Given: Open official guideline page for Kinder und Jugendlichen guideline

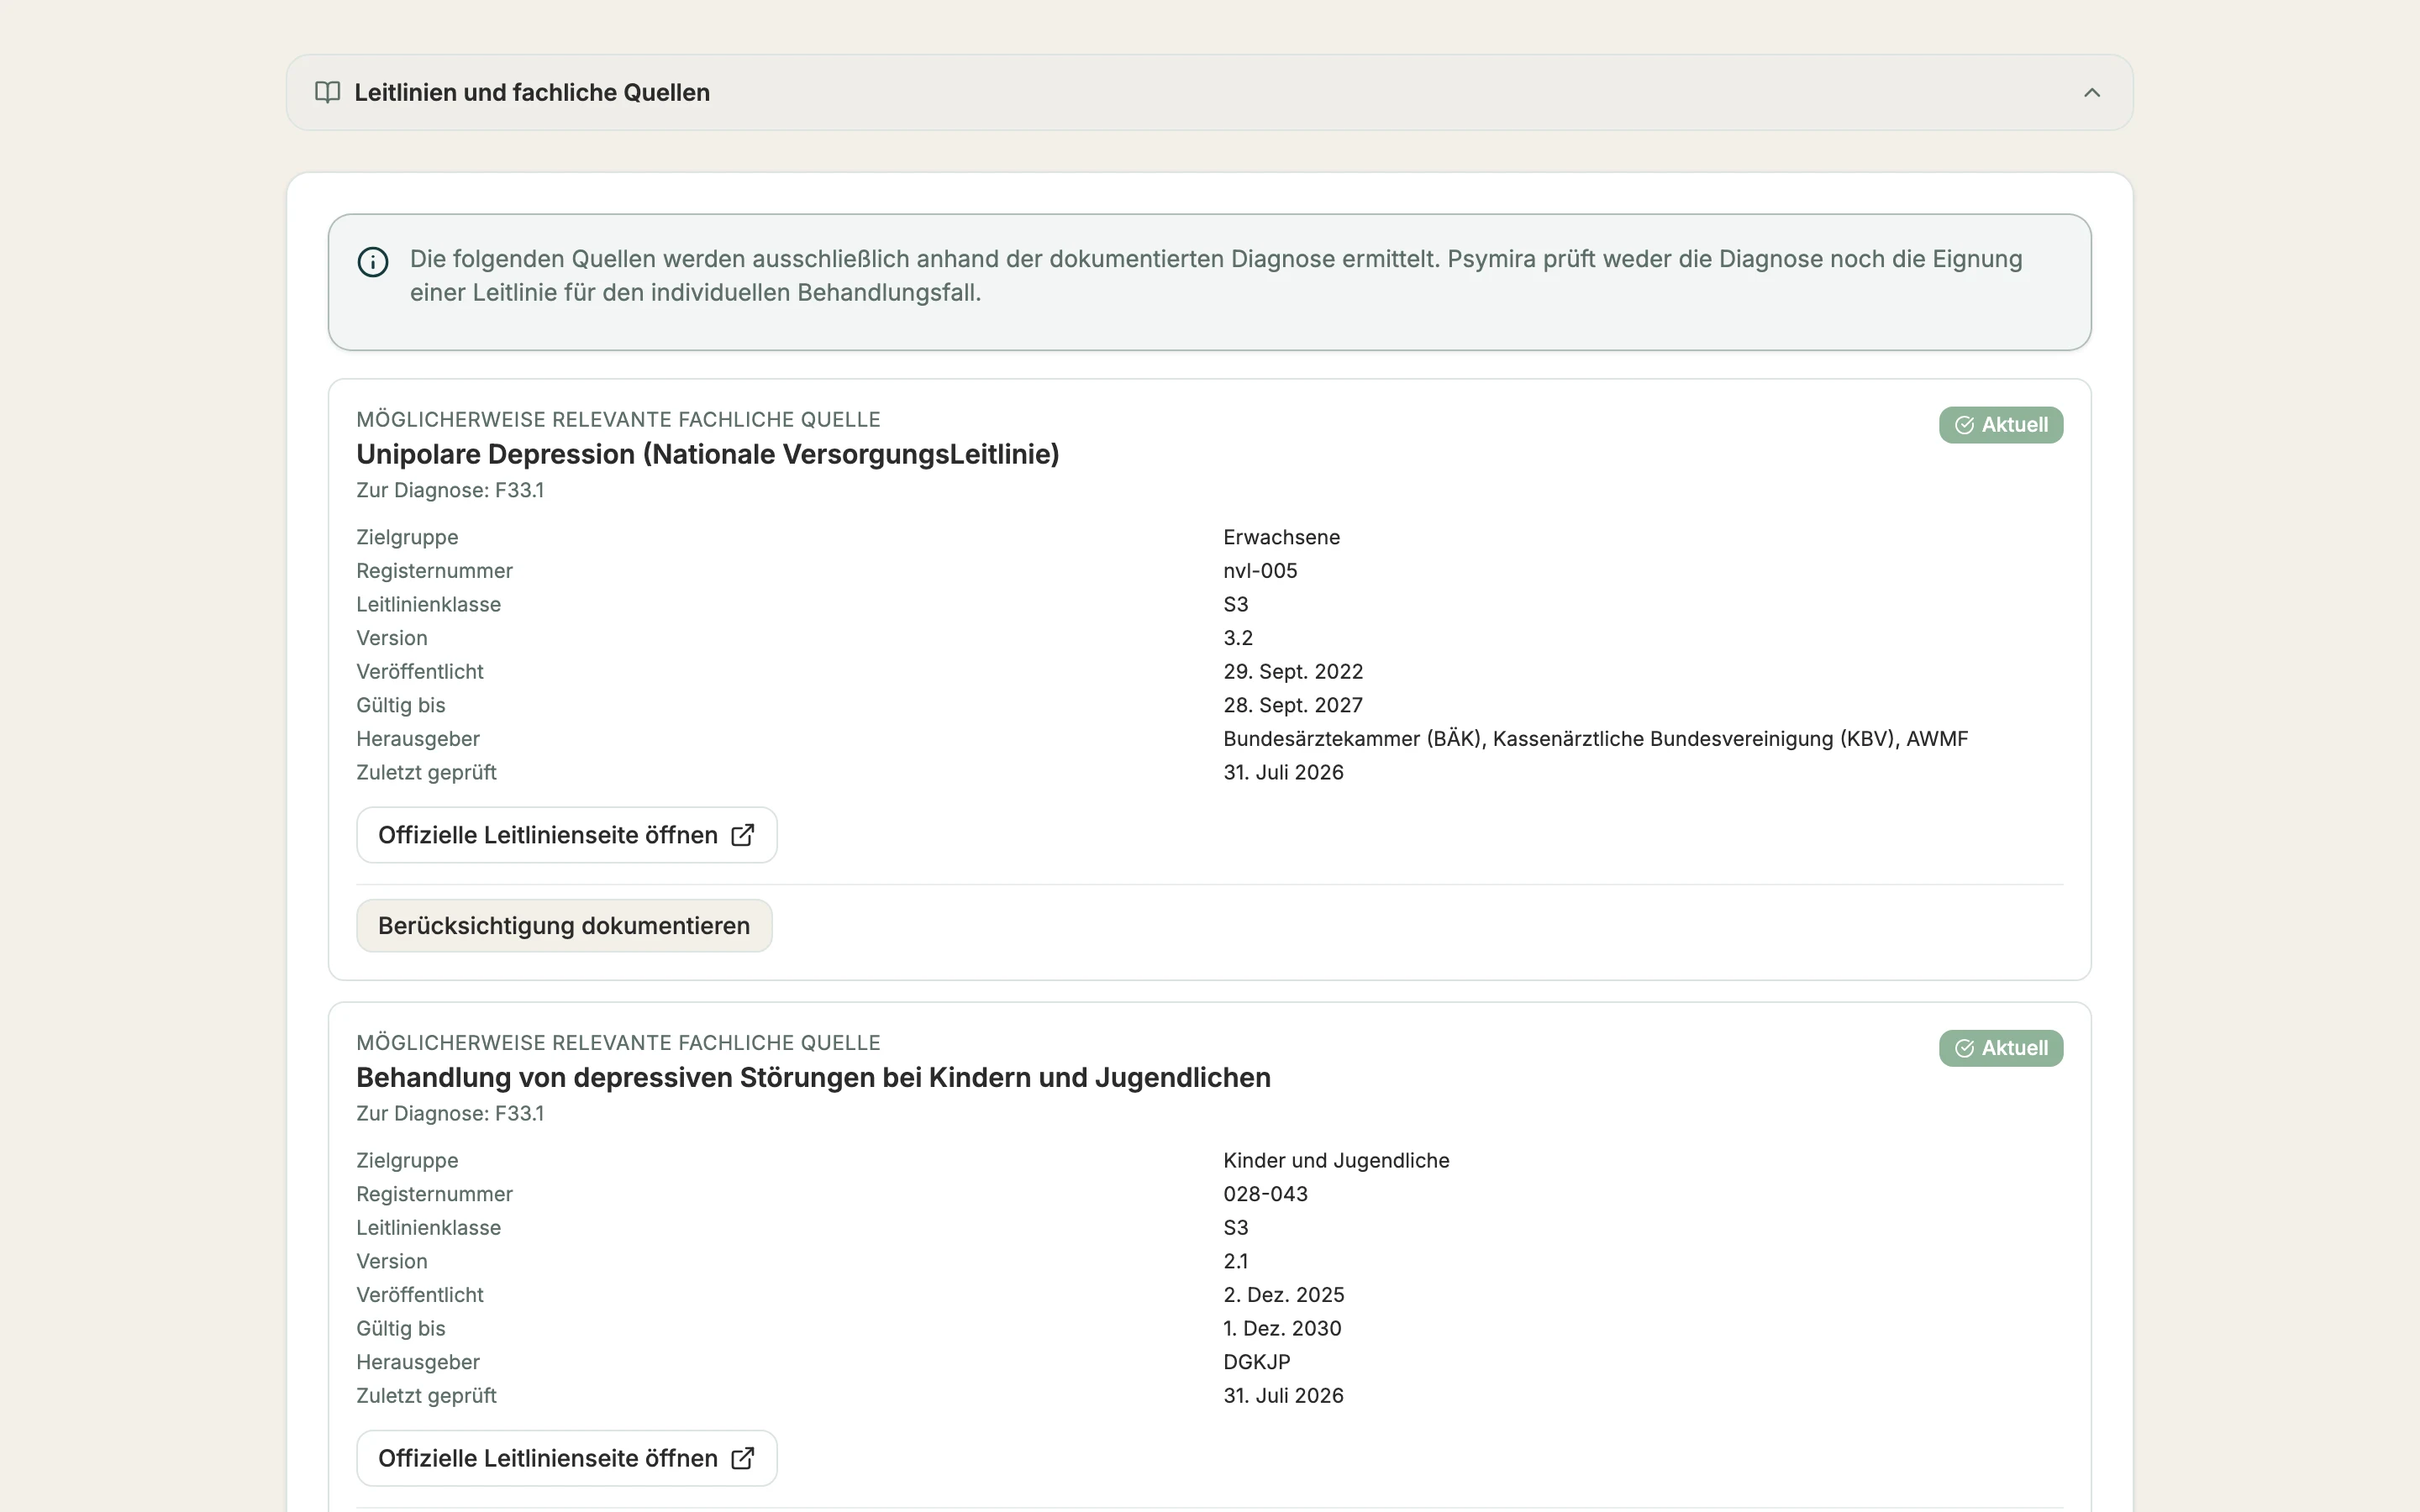Looking at the screenshot, I should click(566, 1458).
